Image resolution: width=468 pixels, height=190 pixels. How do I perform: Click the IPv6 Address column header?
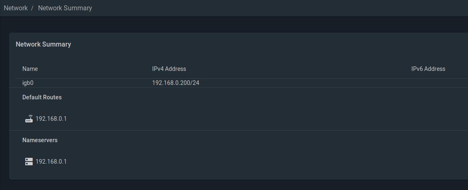tap(428, 69)
